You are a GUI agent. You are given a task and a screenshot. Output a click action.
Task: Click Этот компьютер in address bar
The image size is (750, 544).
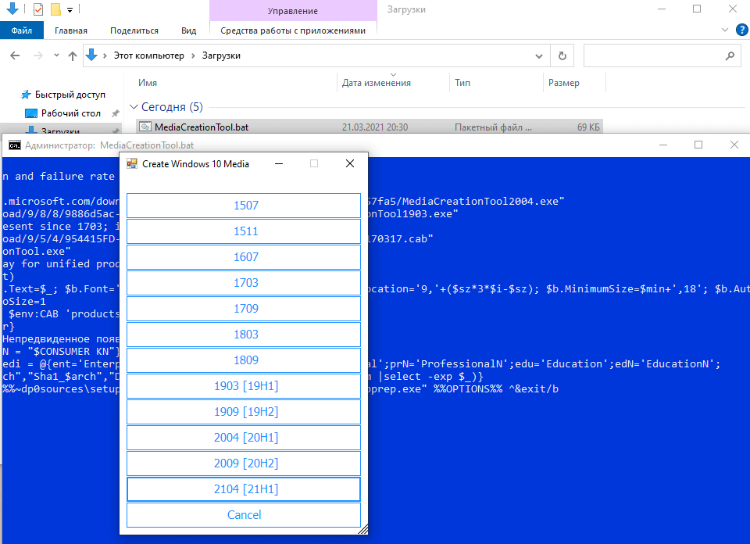[x=148, y=56]
